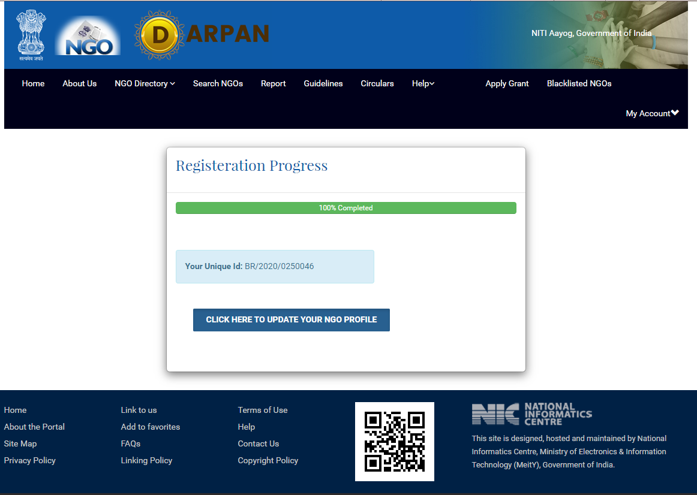
Task: Open the FAQs footer link
Action: coord(131,443)
